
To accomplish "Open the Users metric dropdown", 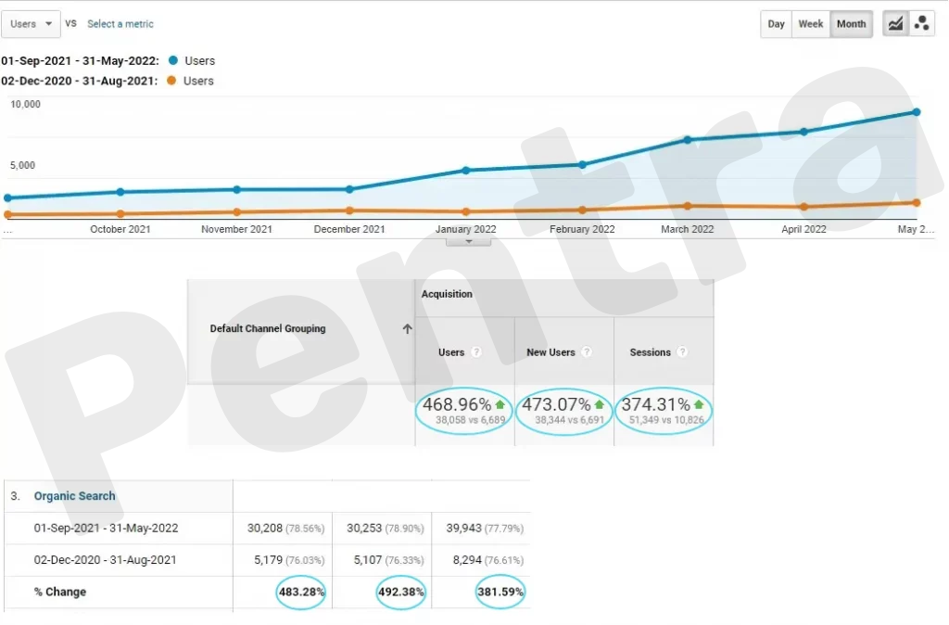I will [31, 24].
